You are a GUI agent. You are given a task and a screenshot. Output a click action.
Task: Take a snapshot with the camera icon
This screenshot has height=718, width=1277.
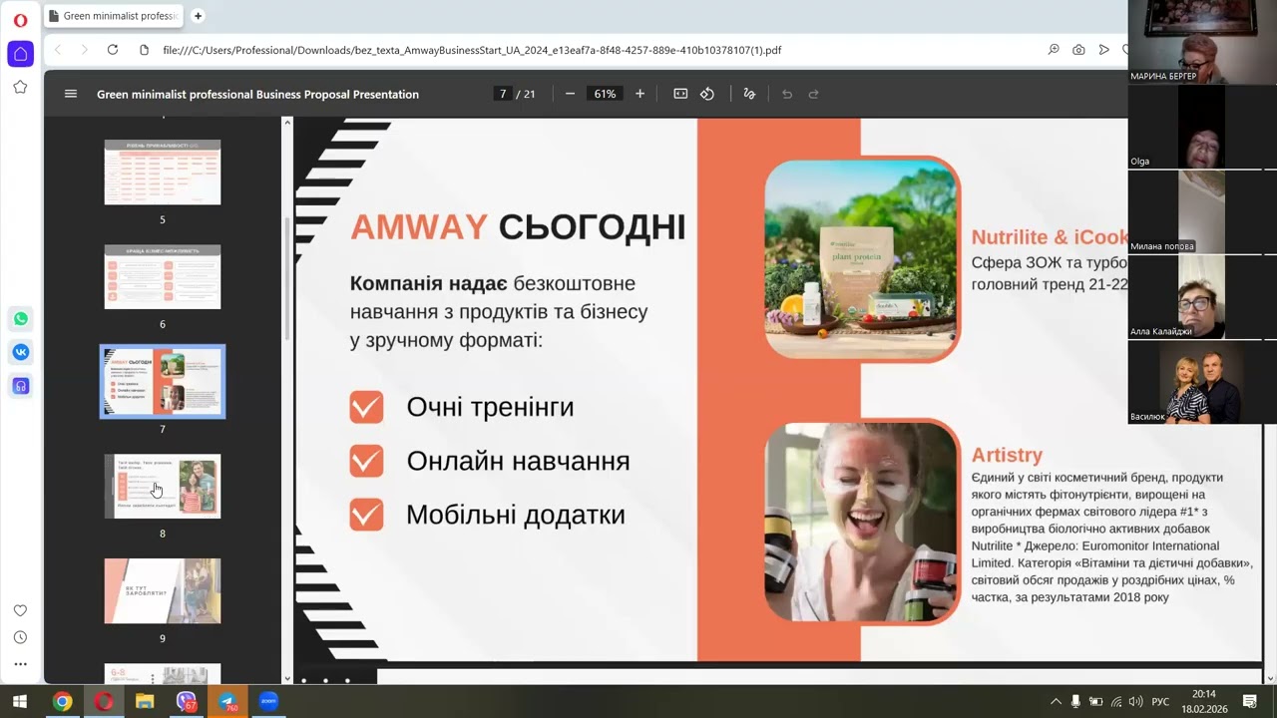click(x=1078, y=50)
